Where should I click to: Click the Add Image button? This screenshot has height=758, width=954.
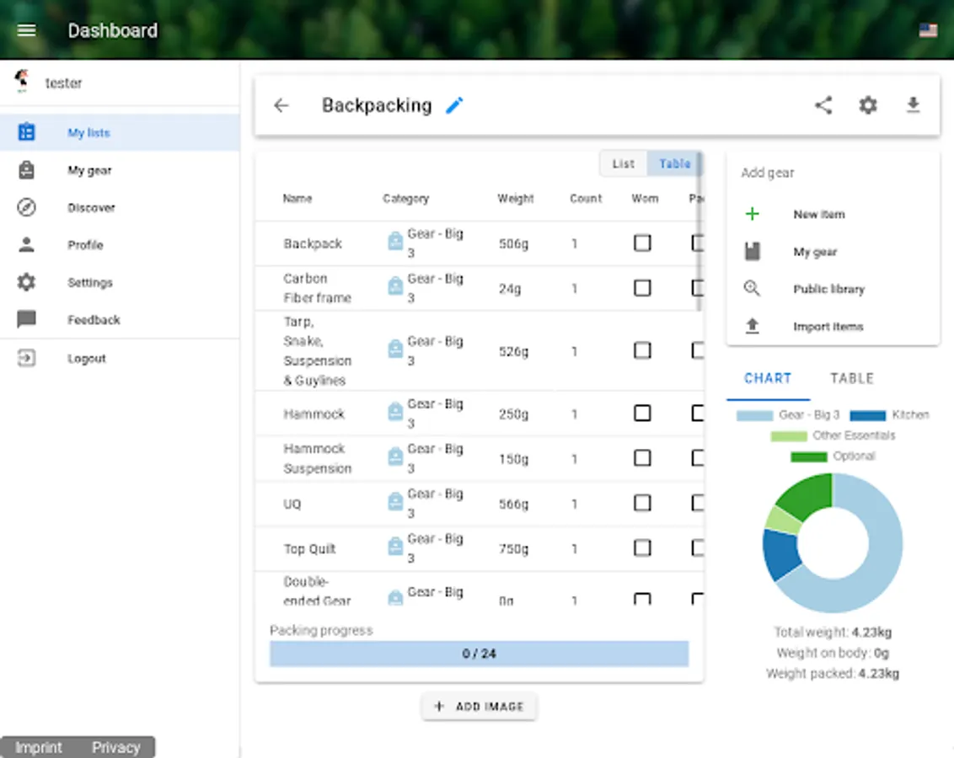tap(479, 706)
